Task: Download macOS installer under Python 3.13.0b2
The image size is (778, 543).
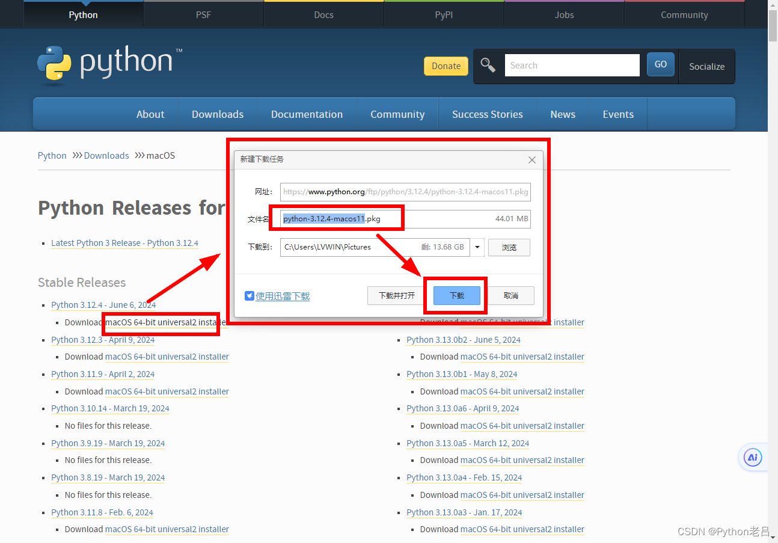Action: [x=522, y=357]
